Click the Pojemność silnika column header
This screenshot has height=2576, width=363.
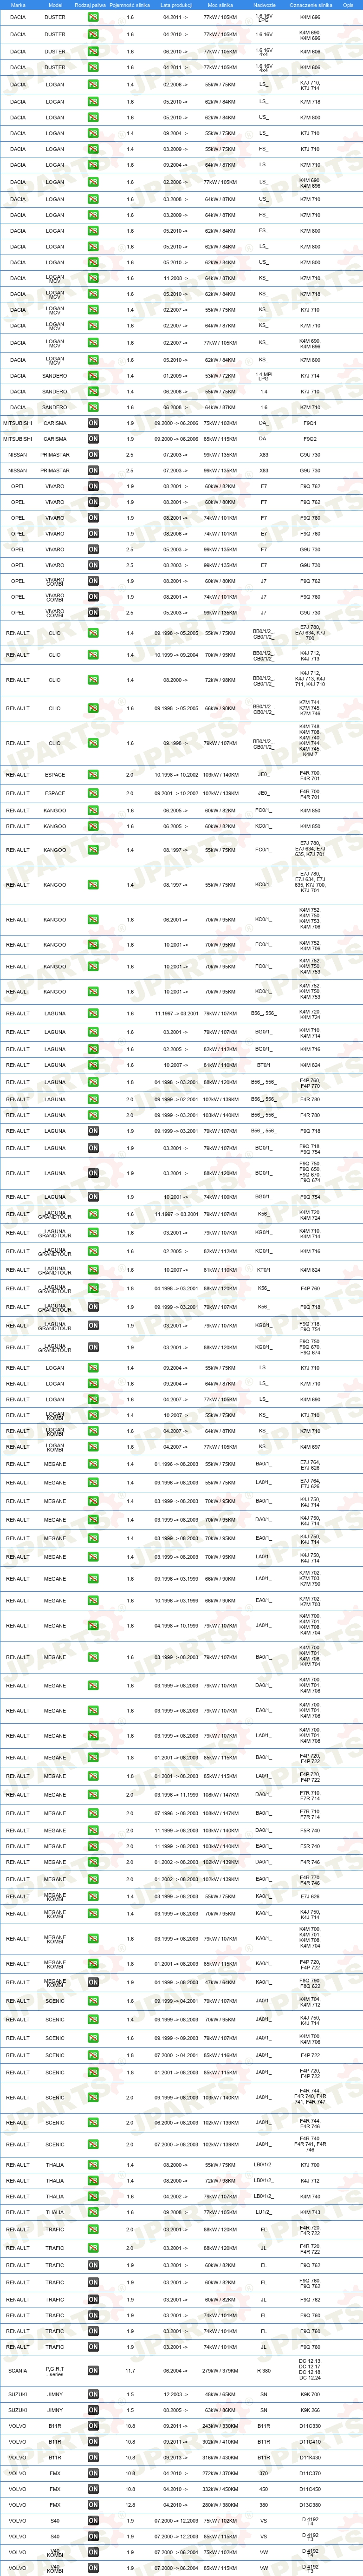[x=130, y=5]
